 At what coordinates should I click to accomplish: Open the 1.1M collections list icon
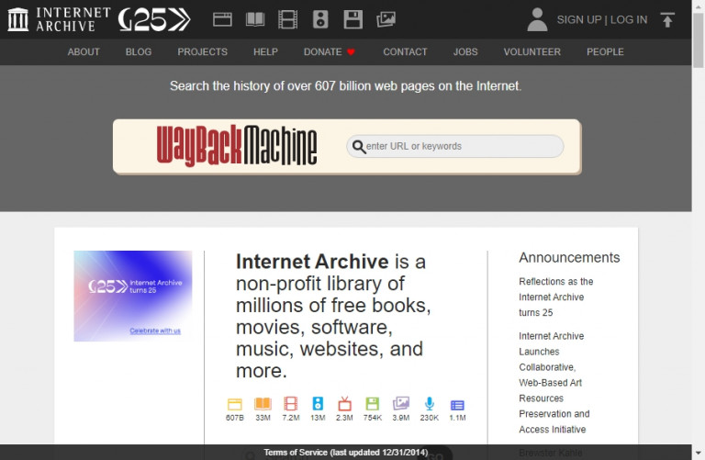tap(457, 405)
